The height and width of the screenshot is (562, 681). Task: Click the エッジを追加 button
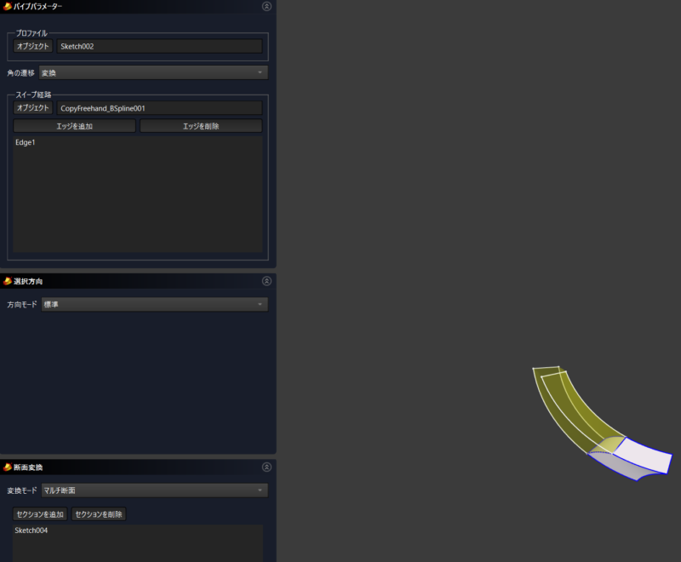(x=74, y=126)
